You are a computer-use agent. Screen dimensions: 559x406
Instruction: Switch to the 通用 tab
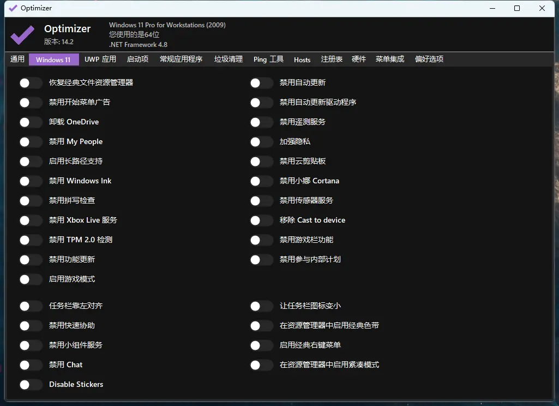pyautogui.click(x=17, y=59)
